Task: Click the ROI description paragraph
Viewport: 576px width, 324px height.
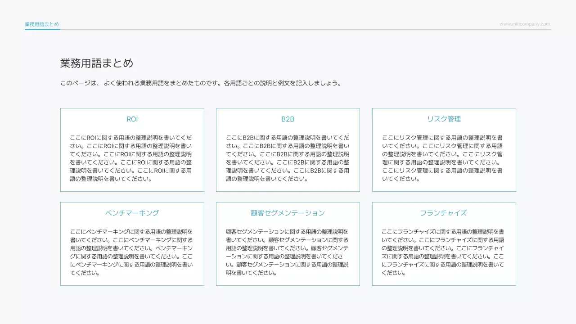Action: click(x=131, y=158)
